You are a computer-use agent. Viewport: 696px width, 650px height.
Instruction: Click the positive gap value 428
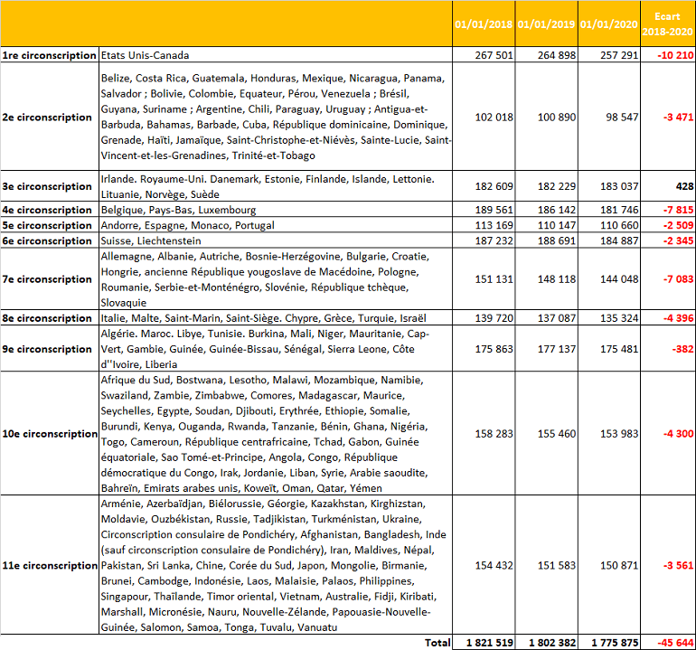tap(684, 186)
